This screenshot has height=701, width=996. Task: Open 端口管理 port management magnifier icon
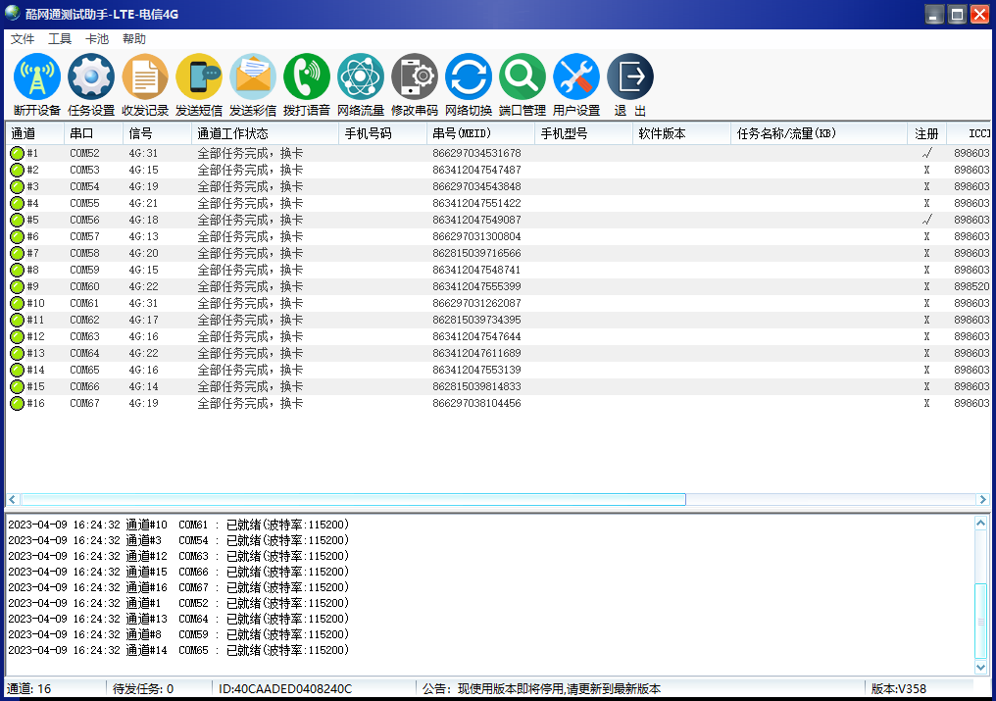coord(523,76)
